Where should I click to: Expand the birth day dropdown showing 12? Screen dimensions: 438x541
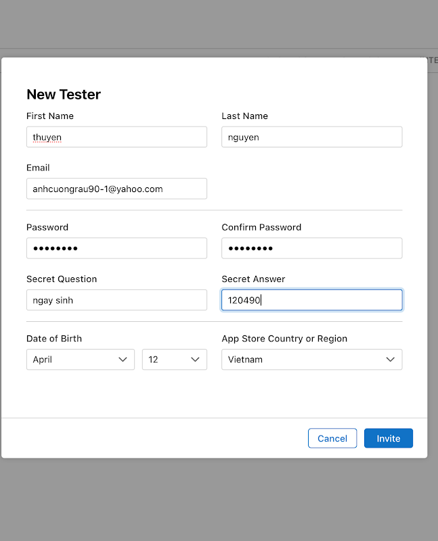coord(174,360)
